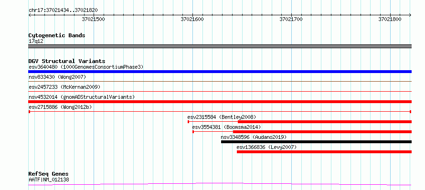Click ruler tick label 37021600

[x=192, y=19]
